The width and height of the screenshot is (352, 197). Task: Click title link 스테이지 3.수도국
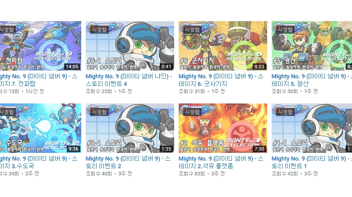(39, 162)
